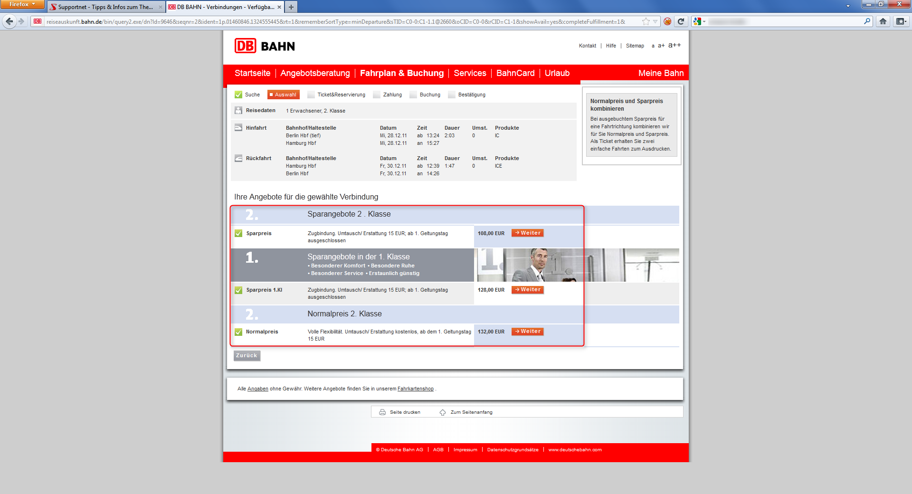Open the Angebotsberatung menu
The height and width of the screenshot is (494, 912).
(315, 73)
